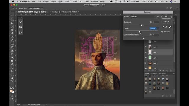Reset to default foreground and background colors
Image resolution: width=189 pixels, height=106 pixels.
click(x=11, y=88)
